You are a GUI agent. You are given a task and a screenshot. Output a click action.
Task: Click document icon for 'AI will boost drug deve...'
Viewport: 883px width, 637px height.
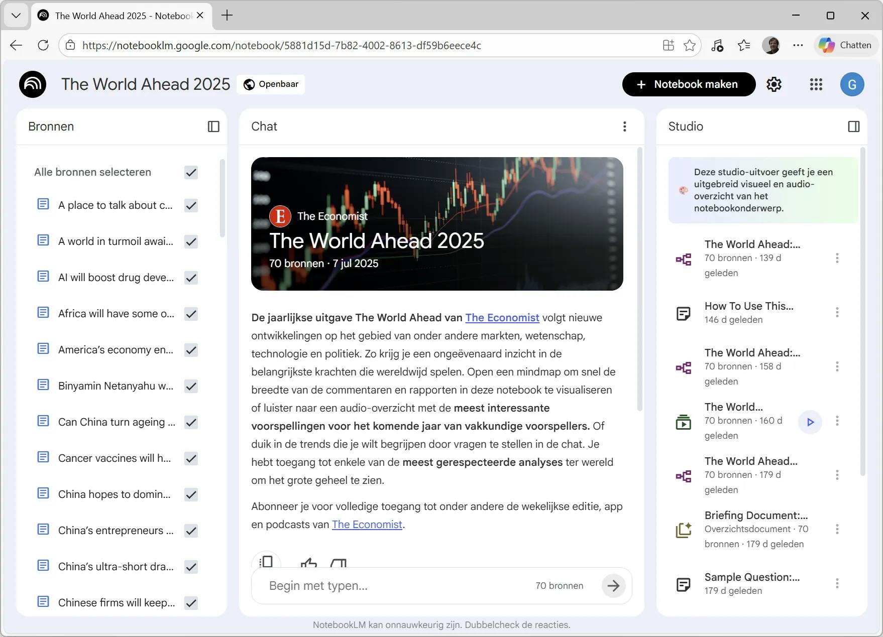point(44,277)
